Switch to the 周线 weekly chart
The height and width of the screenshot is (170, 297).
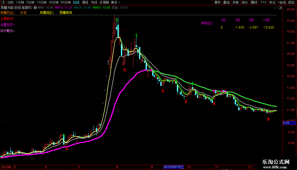[85, 2]
